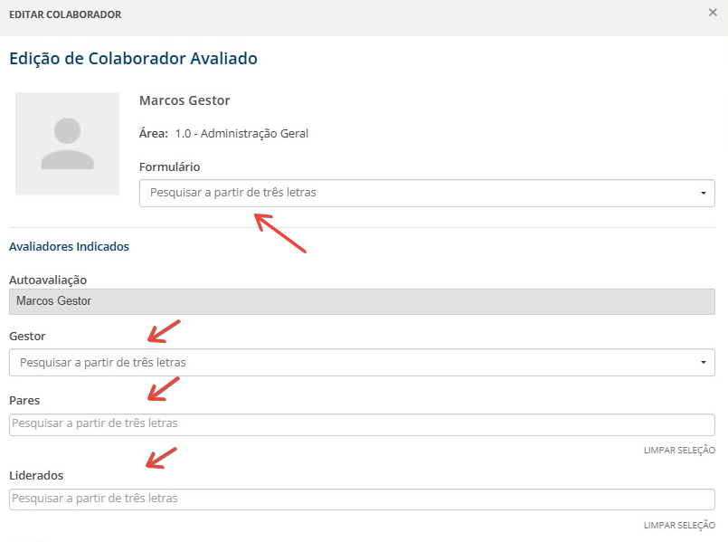This screenshot has width=728, height=542.
Task: Open the Formulário search dropdown
Action: coord(416,193)
